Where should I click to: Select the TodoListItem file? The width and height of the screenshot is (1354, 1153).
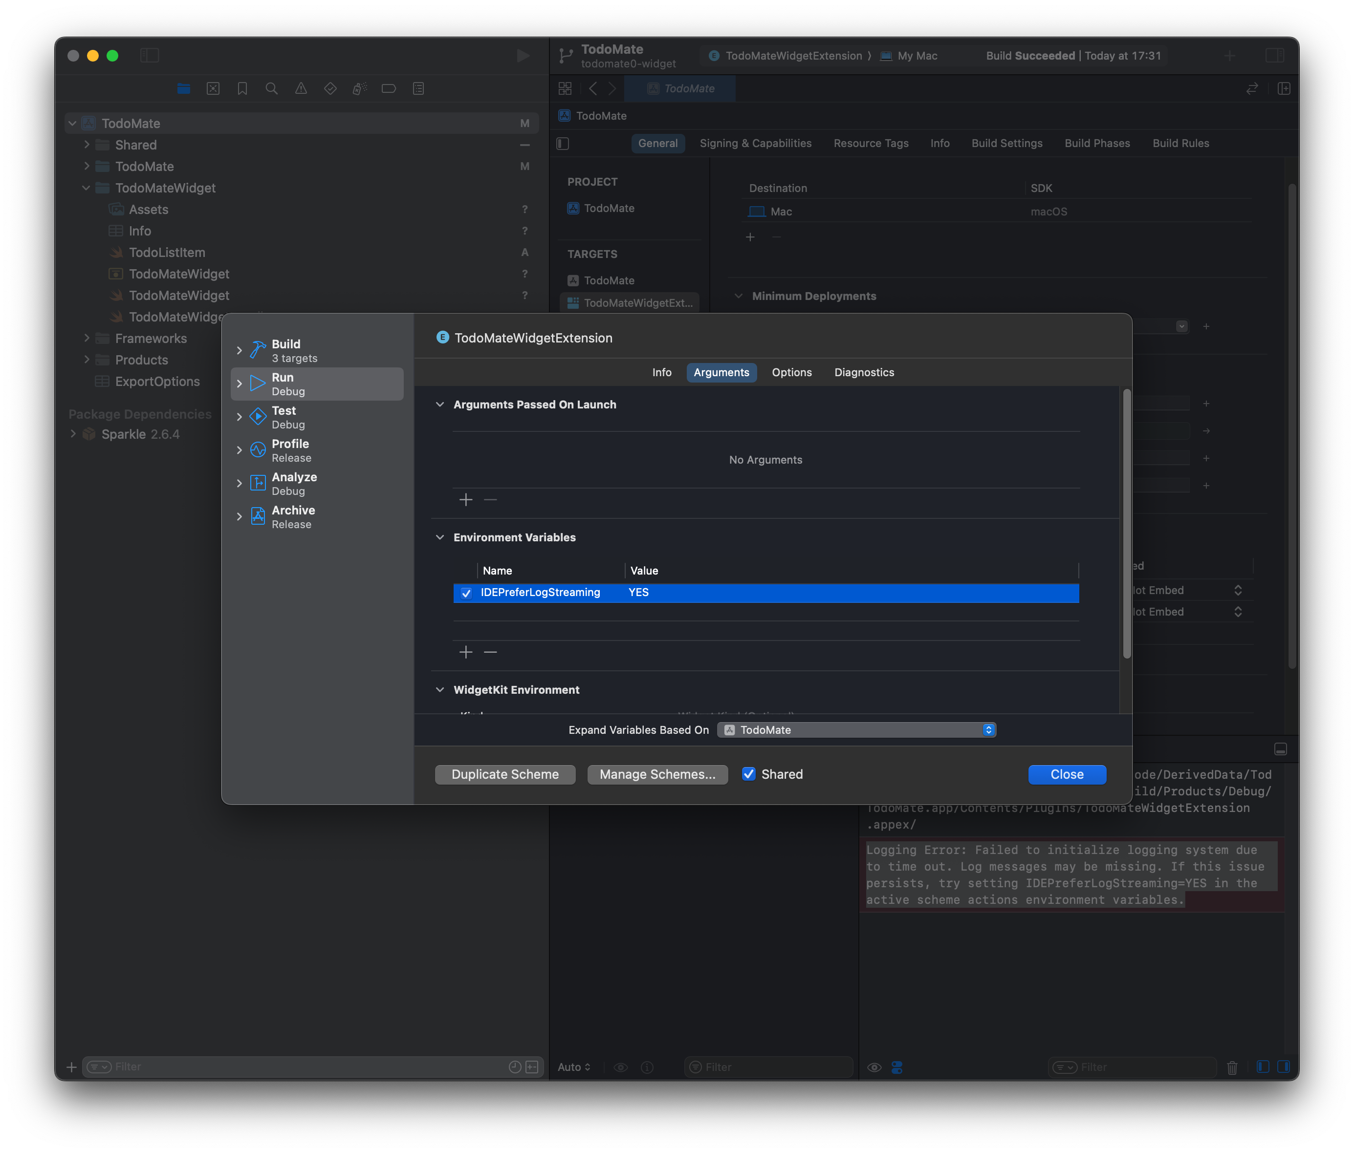(167, 252)
